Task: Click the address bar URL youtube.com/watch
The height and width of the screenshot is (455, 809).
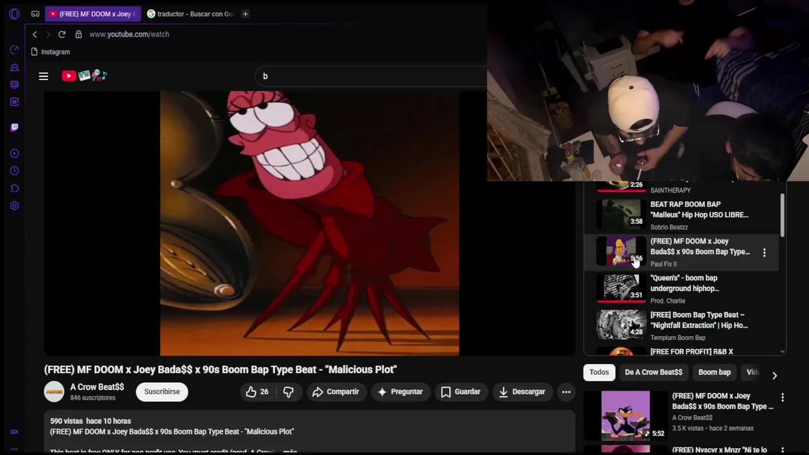Action: click(129, 34)
